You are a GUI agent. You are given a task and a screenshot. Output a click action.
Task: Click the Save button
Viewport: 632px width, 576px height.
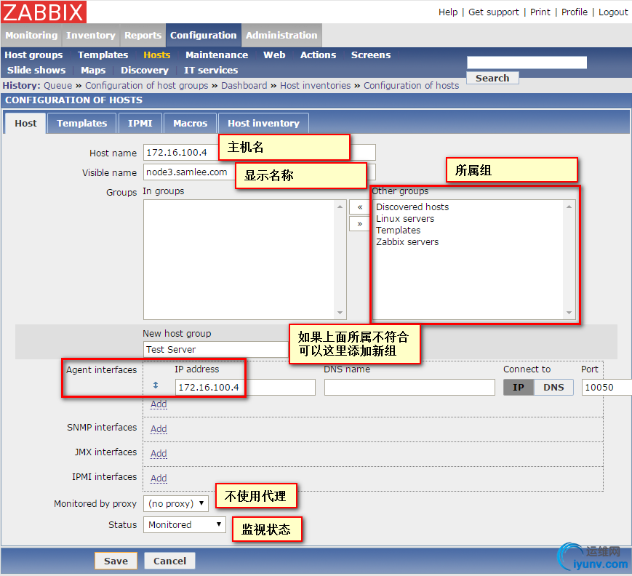[116, 561]
